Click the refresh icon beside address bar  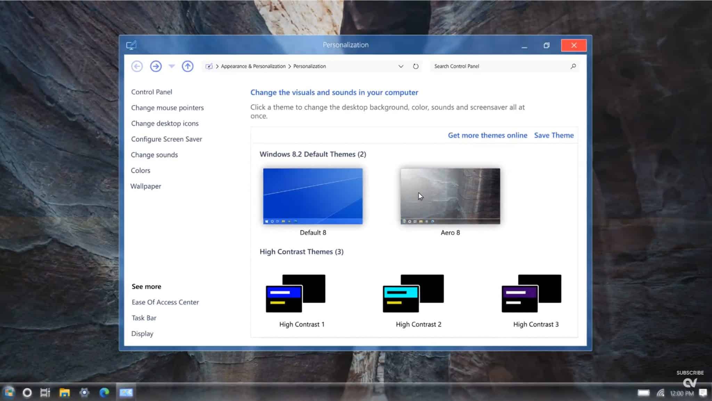(x=416, y=66)
